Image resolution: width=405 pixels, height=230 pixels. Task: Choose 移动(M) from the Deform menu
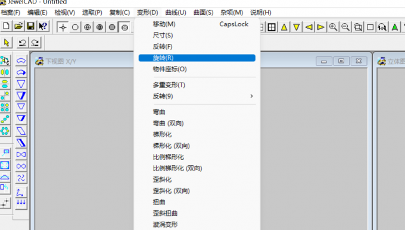pyautogui.click(x=197, y=24)
